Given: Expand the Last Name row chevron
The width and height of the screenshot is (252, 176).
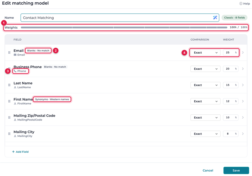Looking at the screenshot, I should (243, 85).
